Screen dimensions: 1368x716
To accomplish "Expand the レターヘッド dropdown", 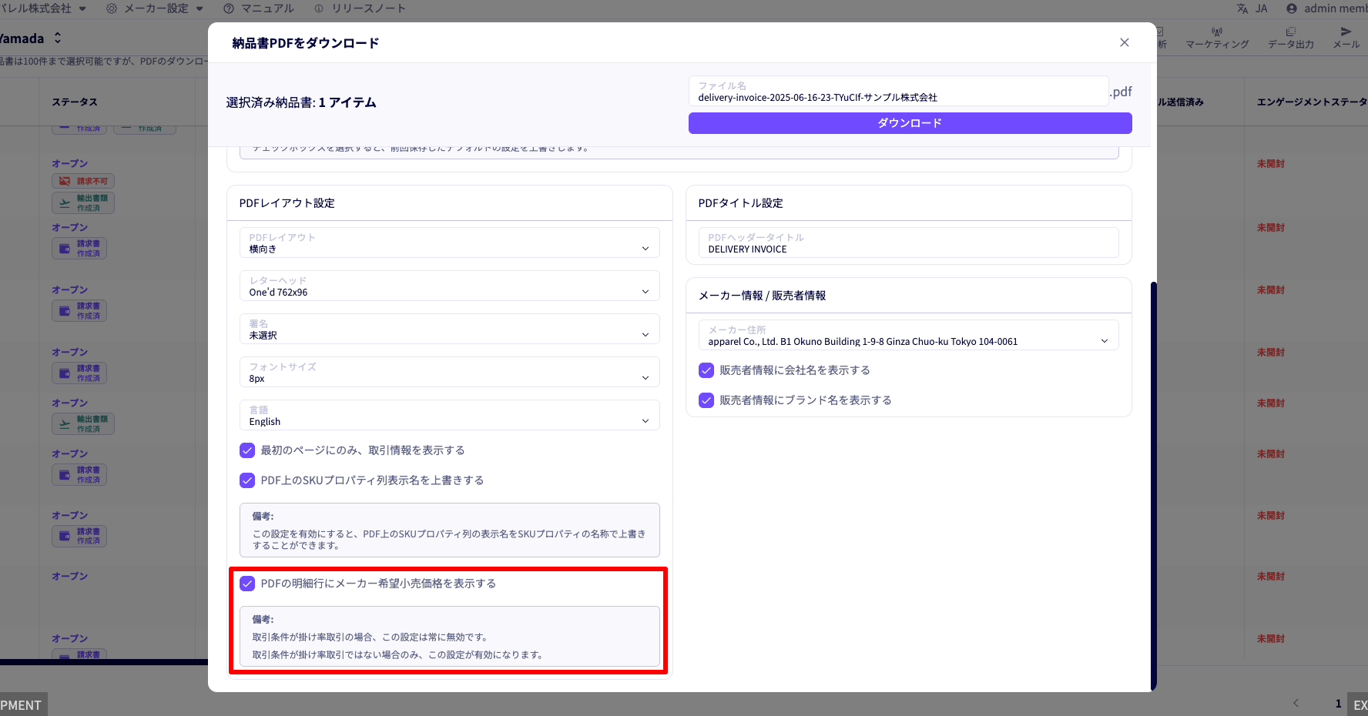I will (x=450, y=286).
